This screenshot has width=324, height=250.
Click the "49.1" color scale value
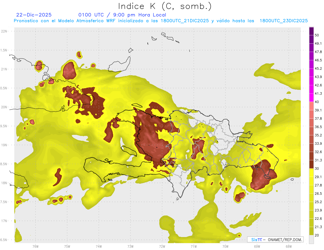pos(318,43)
